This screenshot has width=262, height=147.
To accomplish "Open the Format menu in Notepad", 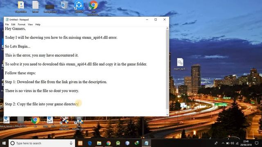I will (22, 24).
